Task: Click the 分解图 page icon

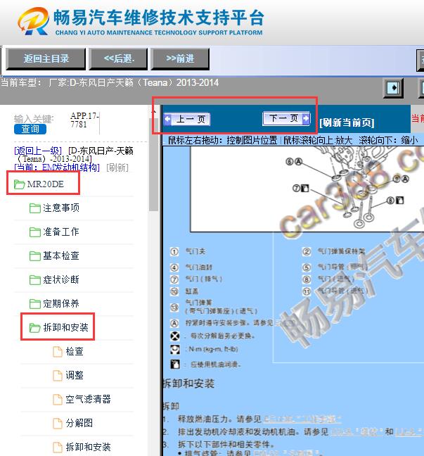Action: [58, 423]
